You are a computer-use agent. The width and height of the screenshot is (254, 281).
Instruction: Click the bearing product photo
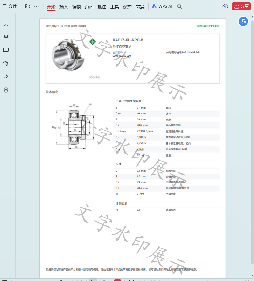point(69,54)
